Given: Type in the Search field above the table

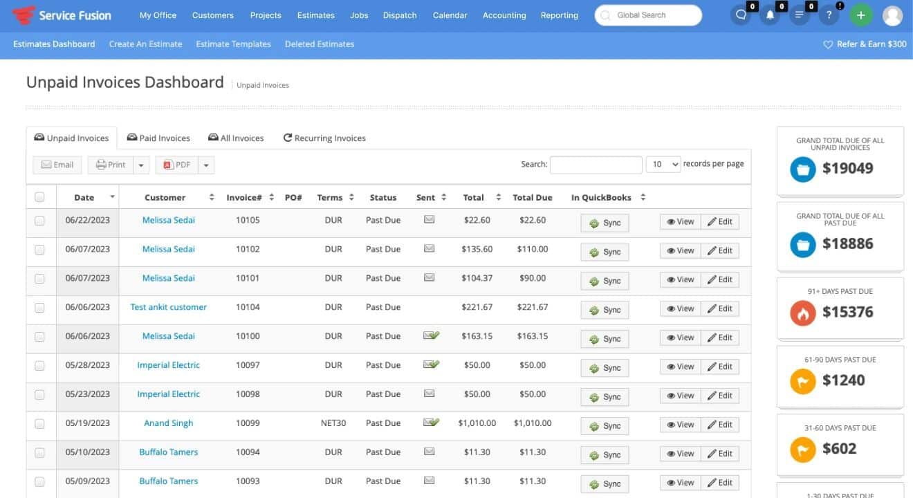Looking at the screenshot, I should [x=596, y=164].
